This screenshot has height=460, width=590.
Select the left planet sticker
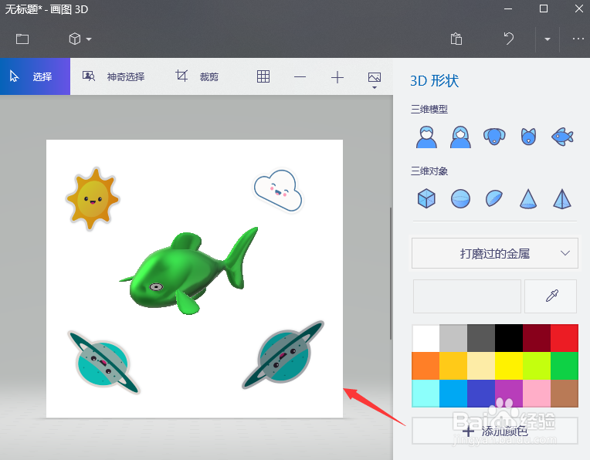click(x=103, y=362)
